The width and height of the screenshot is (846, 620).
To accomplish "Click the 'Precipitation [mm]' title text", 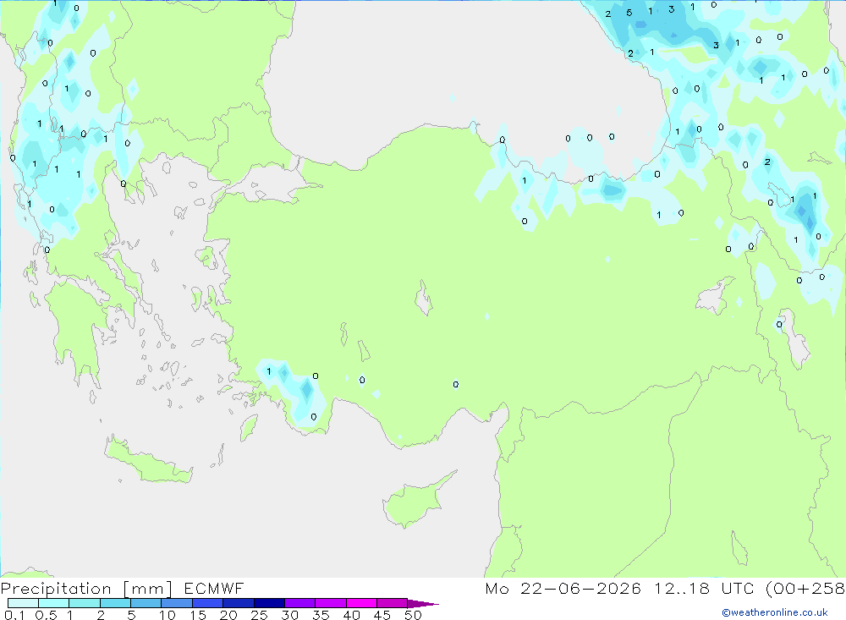I will tap(86, 589).
